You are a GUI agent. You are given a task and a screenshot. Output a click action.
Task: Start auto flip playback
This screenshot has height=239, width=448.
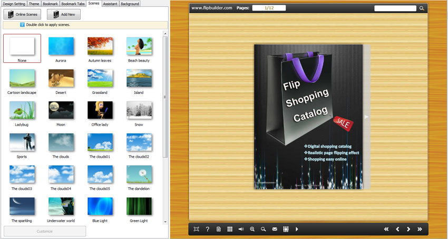pyautogui.click(x=297, y=229)
